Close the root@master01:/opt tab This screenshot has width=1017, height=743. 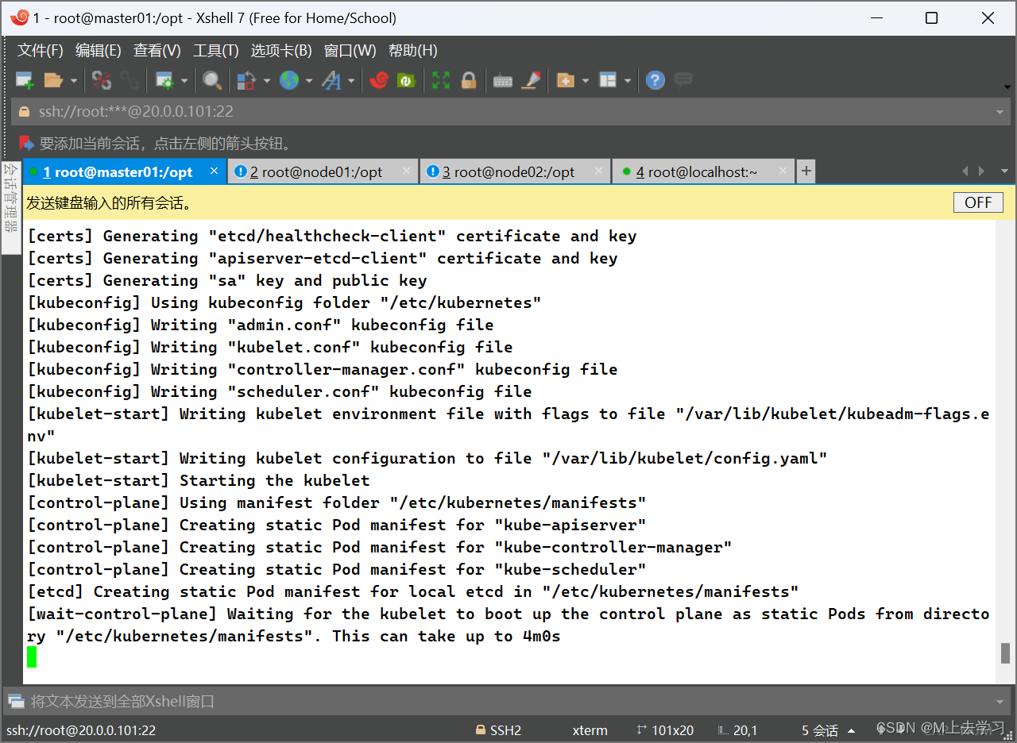point(214,171)
